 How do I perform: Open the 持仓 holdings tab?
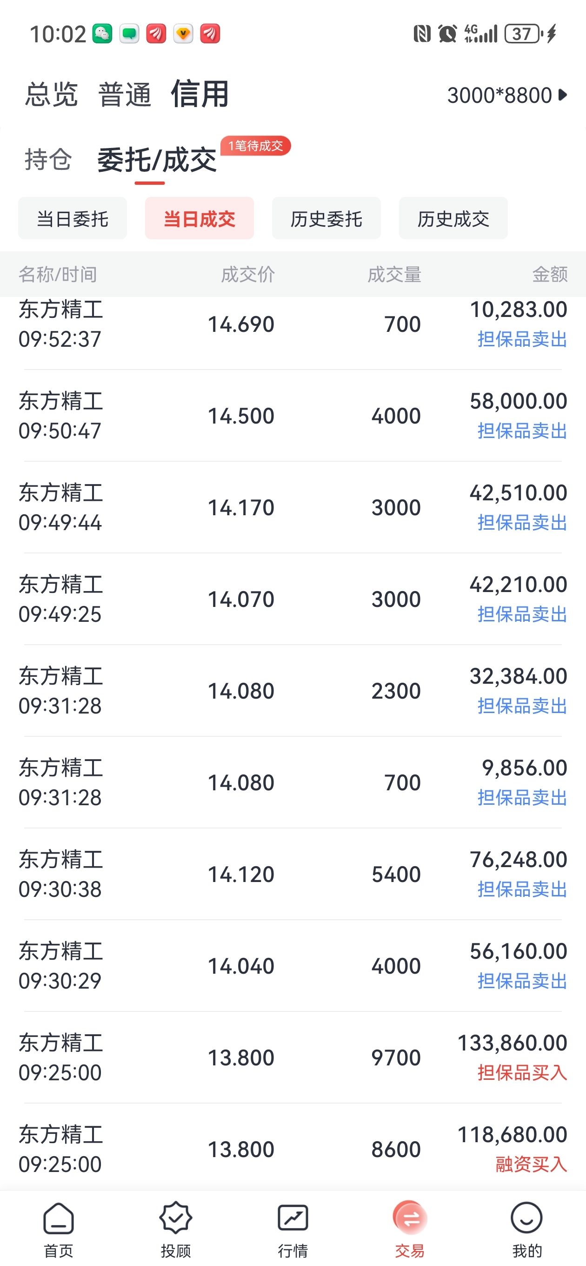point(48,159)
